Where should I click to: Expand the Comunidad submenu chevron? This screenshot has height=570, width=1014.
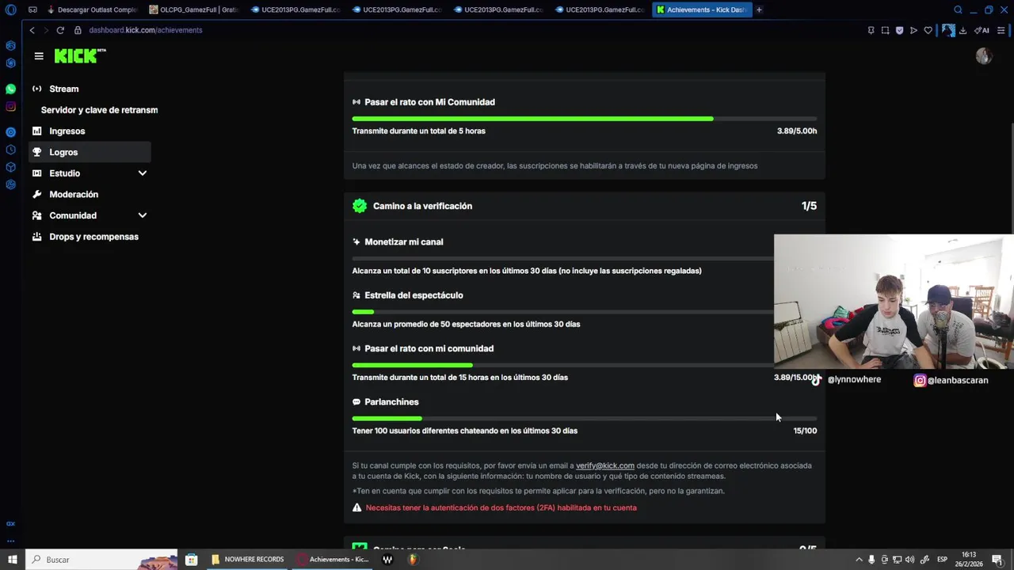coord(143,215)
